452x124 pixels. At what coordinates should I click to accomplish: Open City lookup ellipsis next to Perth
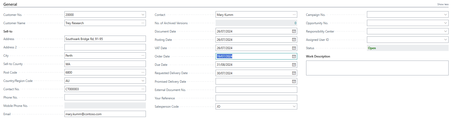143,55
